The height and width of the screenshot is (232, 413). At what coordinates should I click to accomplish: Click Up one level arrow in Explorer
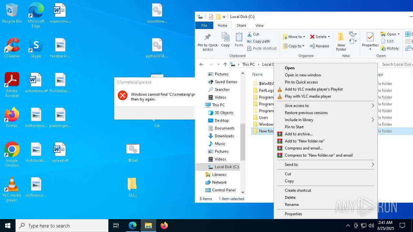[225, 64]
